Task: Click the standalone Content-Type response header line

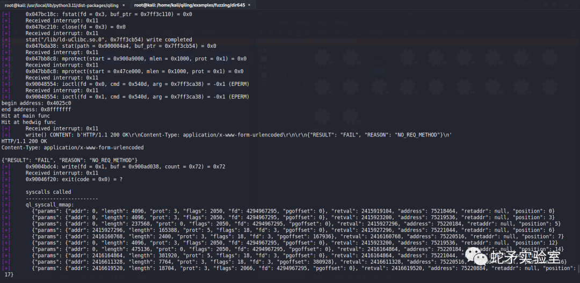Action: (73, 148)
